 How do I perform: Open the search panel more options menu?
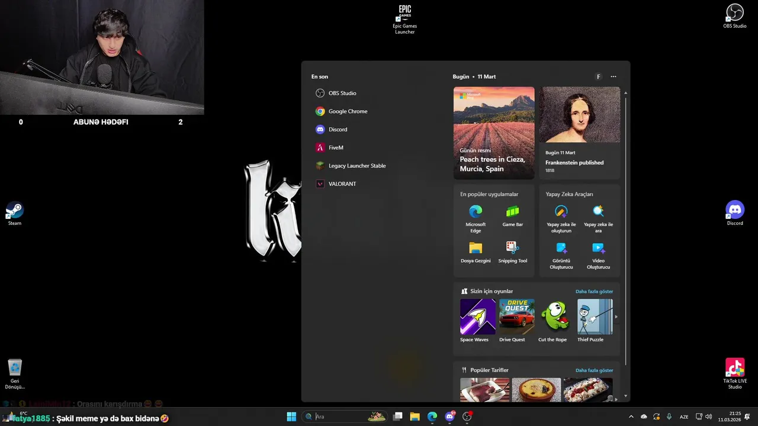click(614, 76)
